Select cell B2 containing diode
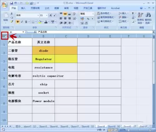156x132 pixels. click(x=43, y=50)
